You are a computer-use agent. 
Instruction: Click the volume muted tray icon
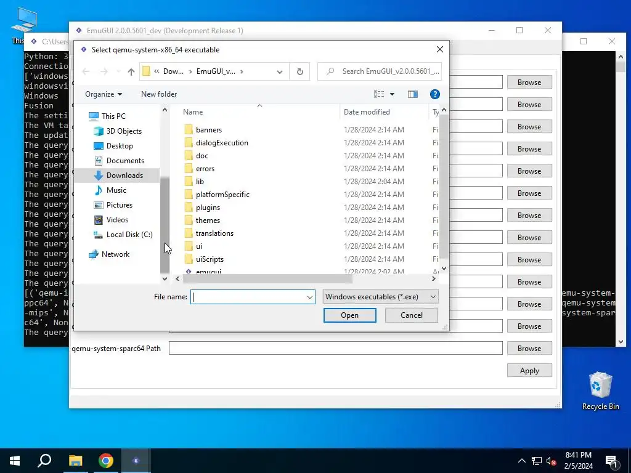[551, 461]
